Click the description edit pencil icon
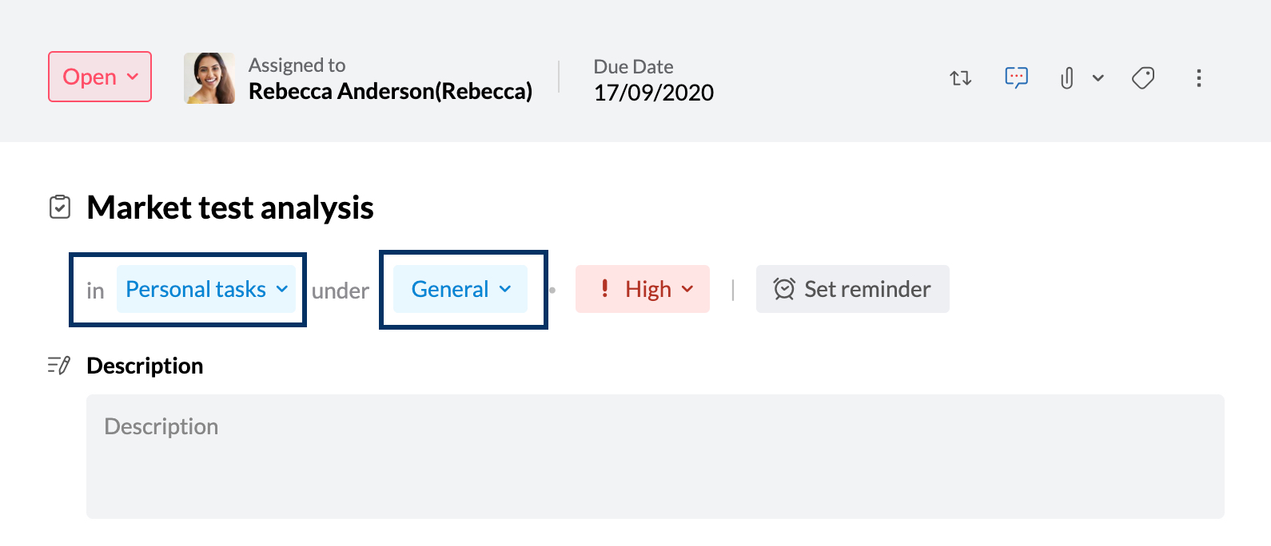 coord(59,366)
